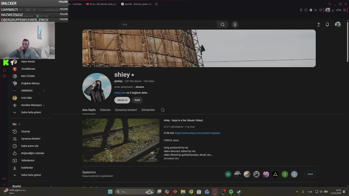Subscribe with Abone ol button
Screen dimensions: 349x196
[x=122, y=100]
